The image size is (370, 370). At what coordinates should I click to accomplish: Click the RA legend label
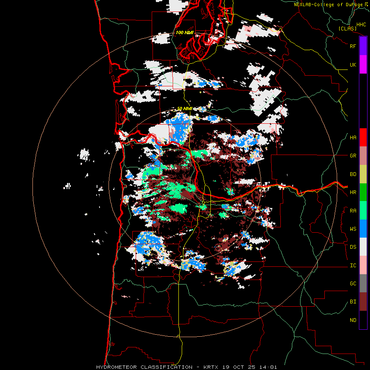click(353, 211)
